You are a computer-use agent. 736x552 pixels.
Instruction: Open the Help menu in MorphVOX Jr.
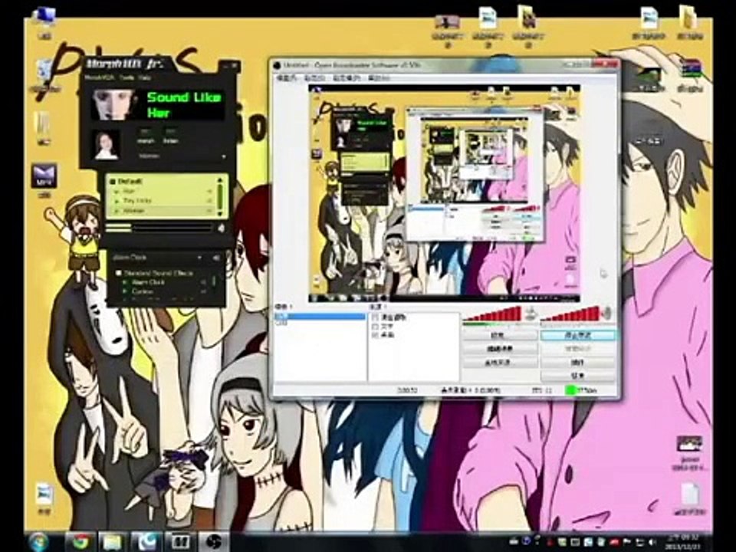pos(146,78)
